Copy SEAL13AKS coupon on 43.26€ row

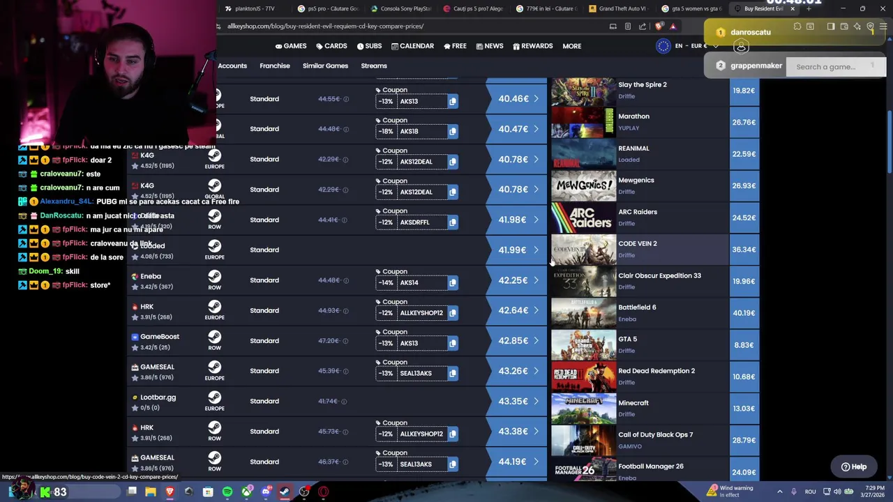click(452, 373)
